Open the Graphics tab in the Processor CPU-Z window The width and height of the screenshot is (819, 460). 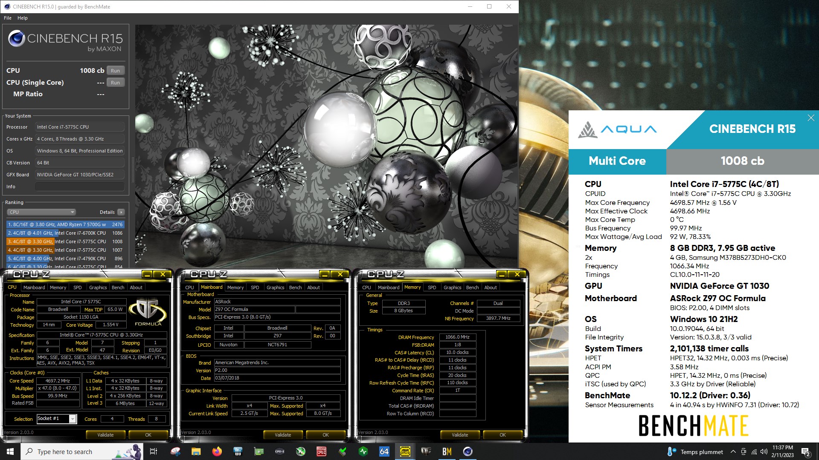click(98, 287)
